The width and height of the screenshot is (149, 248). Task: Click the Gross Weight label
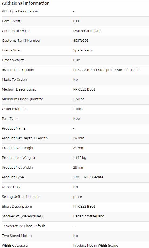click(x=13, y=60)
